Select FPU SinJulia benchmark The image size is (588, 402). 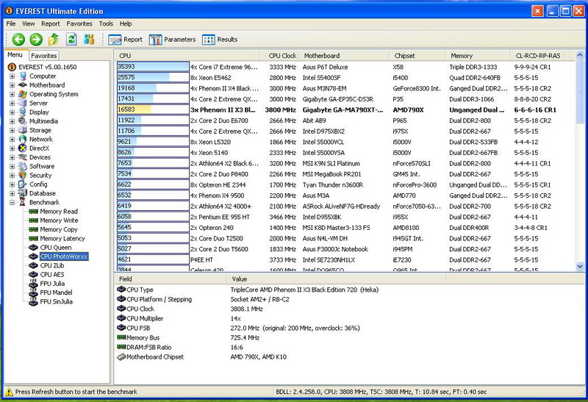pos(57,301)
